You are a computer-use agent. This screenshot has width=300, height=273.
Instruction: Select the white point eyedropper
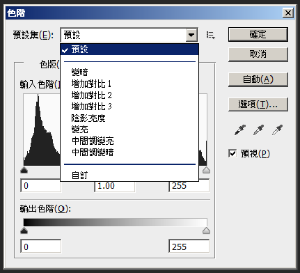coord(277,130)
